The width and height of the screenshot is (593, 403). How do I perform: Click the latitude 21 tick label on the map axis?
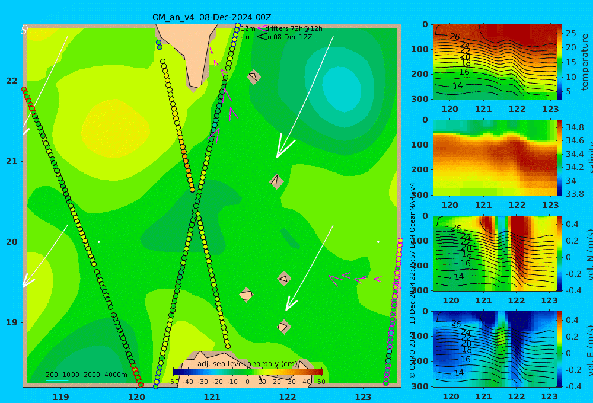pos(12,161)
